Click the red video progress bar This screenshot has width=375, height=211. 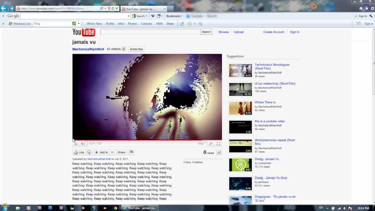point(147,140)
